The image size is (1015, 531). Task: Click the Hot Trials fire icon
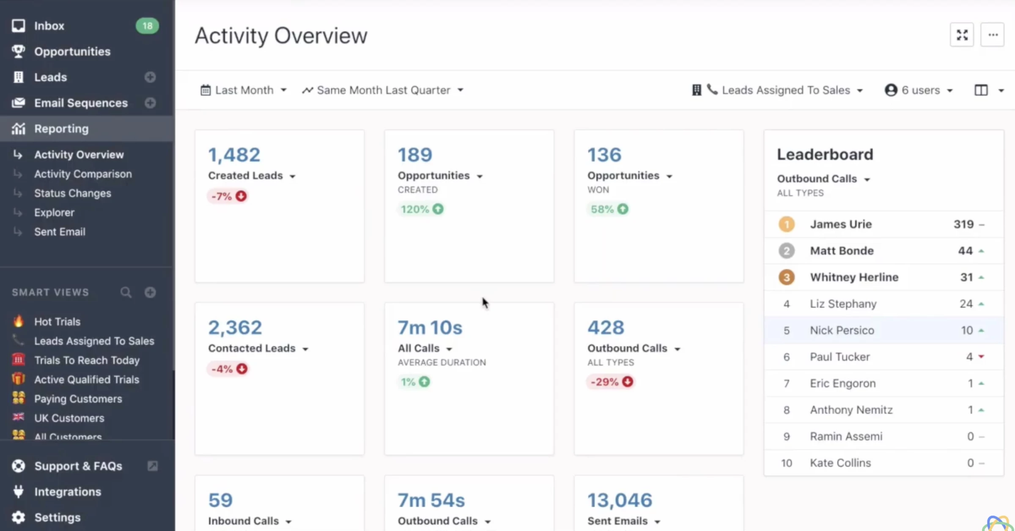18,321
